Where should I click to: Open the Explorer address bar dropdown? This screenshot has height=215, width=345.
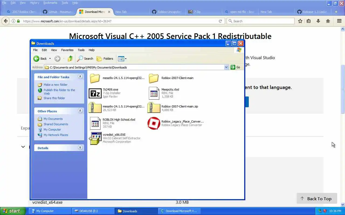pos(226,67)
